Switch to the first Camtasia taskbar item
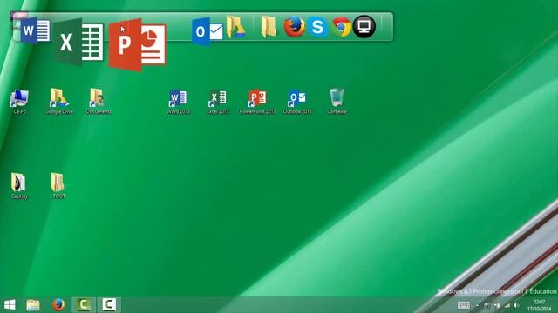558x313 pixels. 84,305
